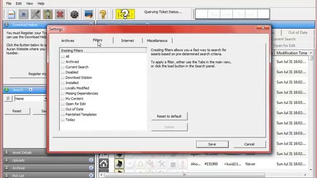The image size is (317, 178).
Task: Click the round icon right of Uploads
Action: point(91,160)
